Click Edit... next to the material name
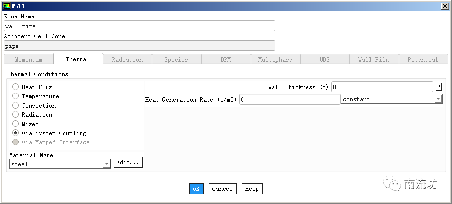This screenshot has width=452, height=204. (x=128, y=162)
